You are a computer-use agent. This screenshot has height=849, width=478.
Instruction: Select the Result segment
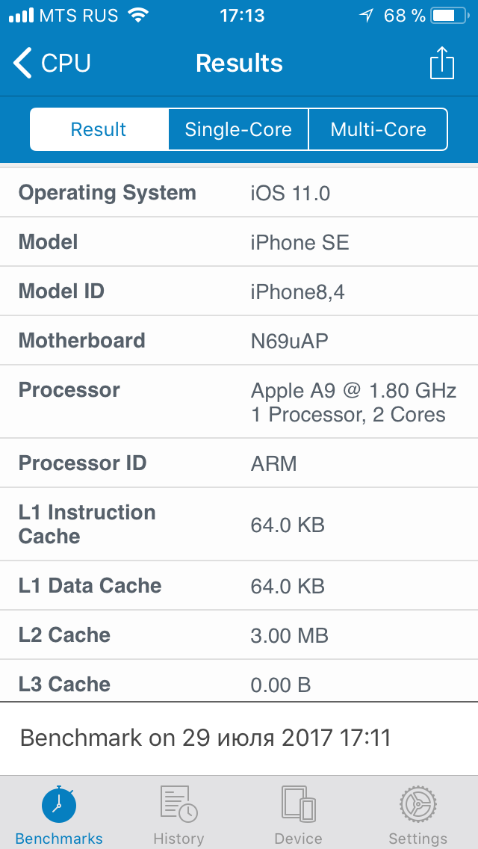pos(99,129)
